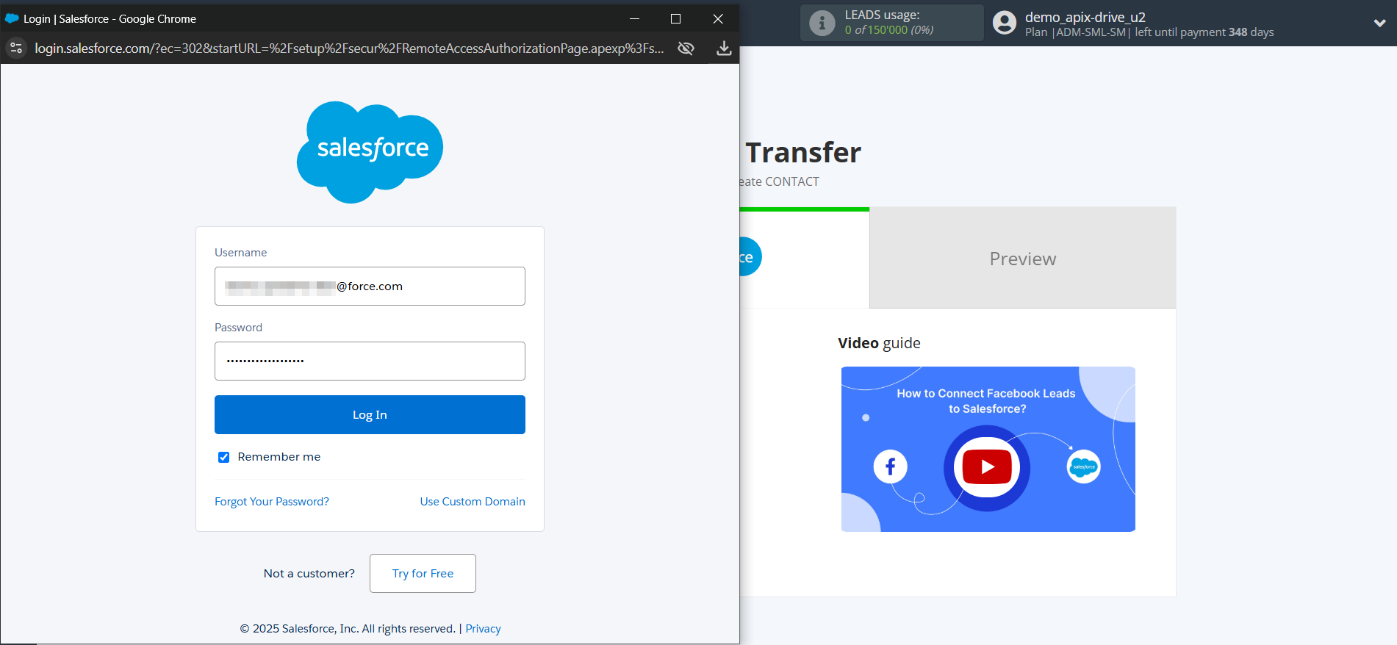Click the Use Custom Domain link
Image resolution: width=1397 pixels, height=645 pixels.
click(x=473, y=502)
